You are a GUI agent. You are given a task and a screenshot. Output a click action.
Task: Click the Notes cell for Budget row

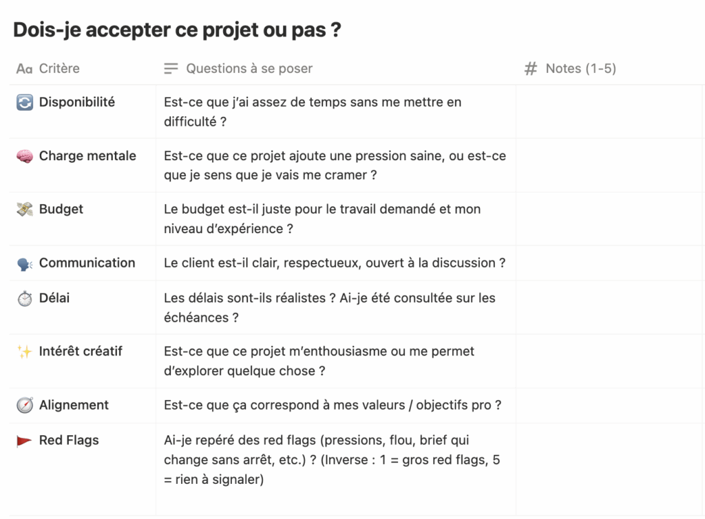(x=609, y=219)
